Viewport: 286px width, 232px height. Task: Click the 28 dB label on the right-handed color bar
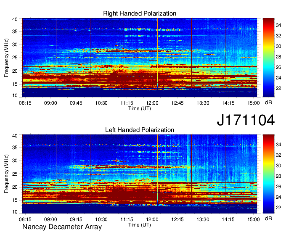click(278, 57)
